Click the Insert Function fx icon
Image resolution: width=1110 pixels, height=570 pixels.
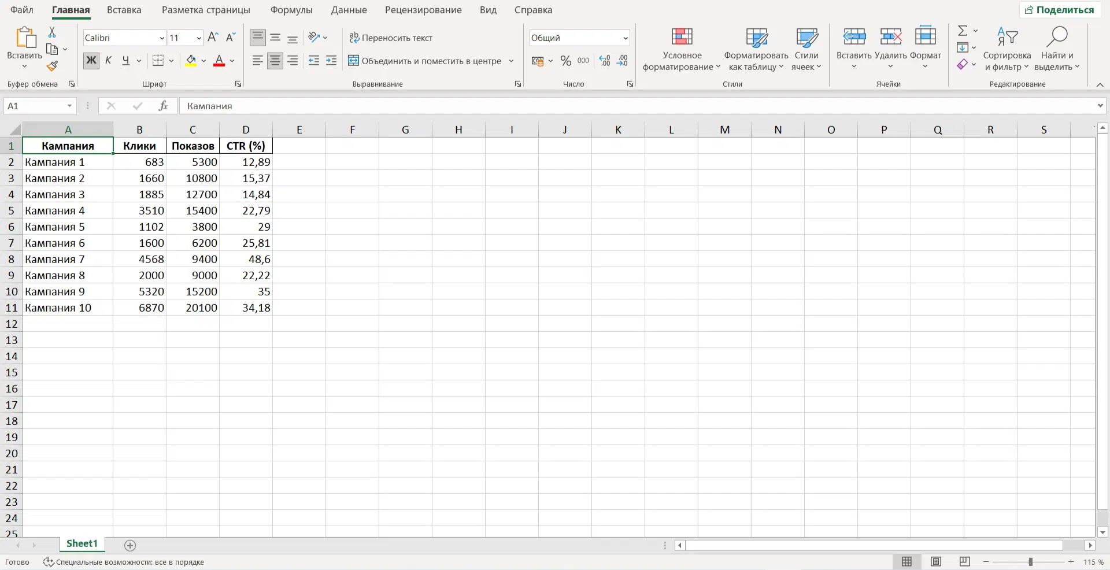163,106
